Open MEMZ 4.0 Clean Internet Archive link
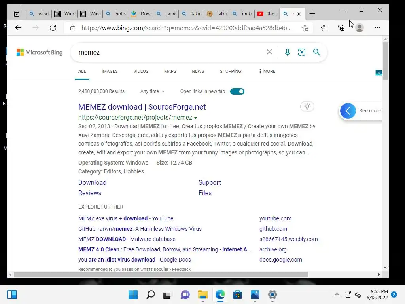The height and width of the screenshot is (304, 405). 165,249
